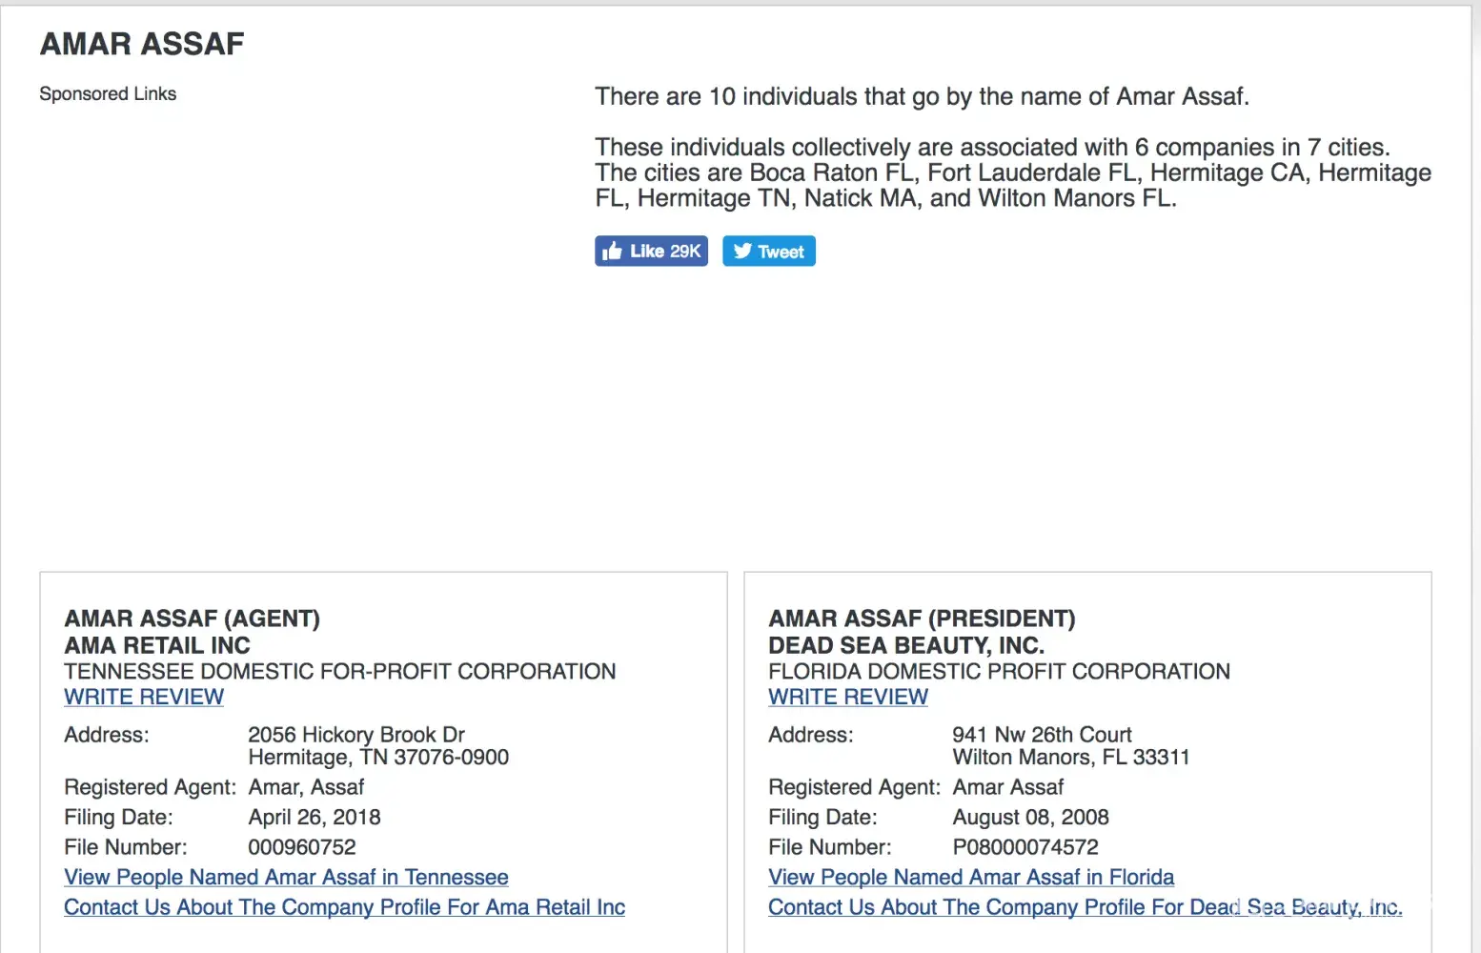
Task: View People Named Amar Assaf in Florida
Action: (971, 878)
